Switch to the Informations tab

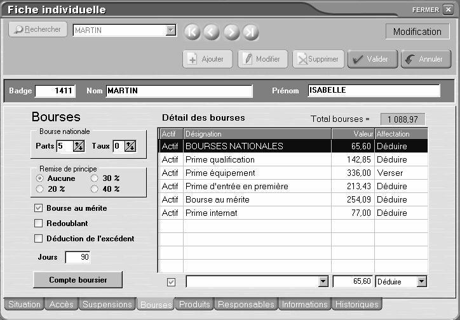pos(304,304)
